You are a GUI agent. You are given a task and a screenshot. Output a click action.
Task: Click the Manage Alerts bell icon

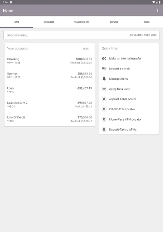coord(104,79)
